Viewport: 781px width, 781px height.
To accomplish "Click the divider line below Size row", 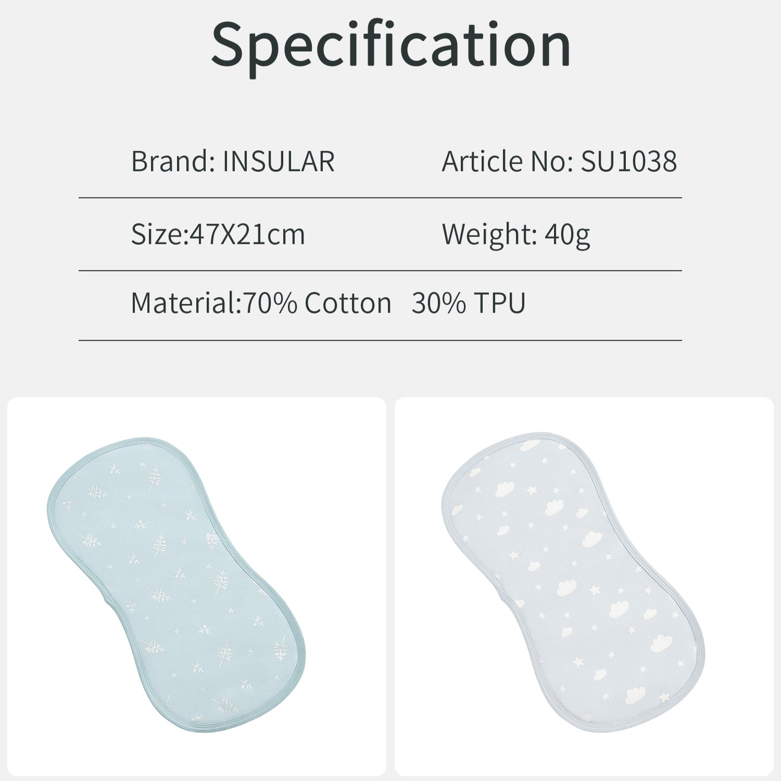I will (380, 271).
